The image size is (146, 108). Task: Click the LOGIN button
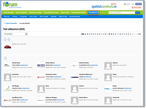[x=127, y=4]
